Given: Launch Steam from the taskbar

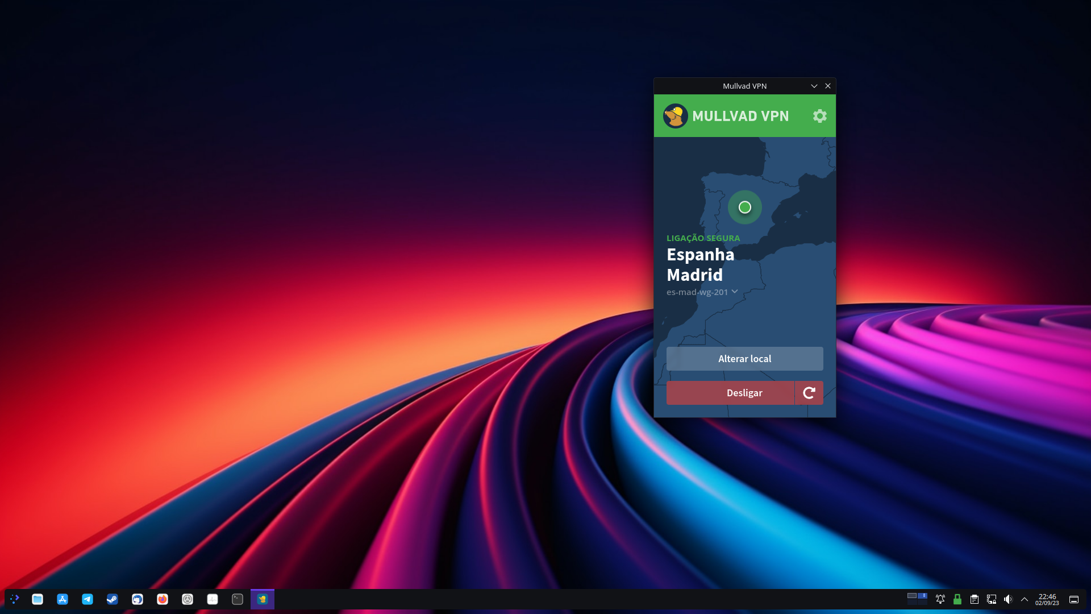Looking at the screenshot, I should pyautogui.click(x=113, y=599).
